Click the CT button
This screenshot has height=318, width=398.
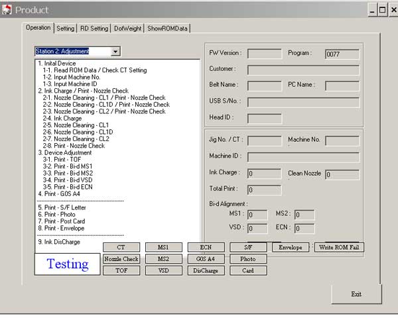pos(121,247)
